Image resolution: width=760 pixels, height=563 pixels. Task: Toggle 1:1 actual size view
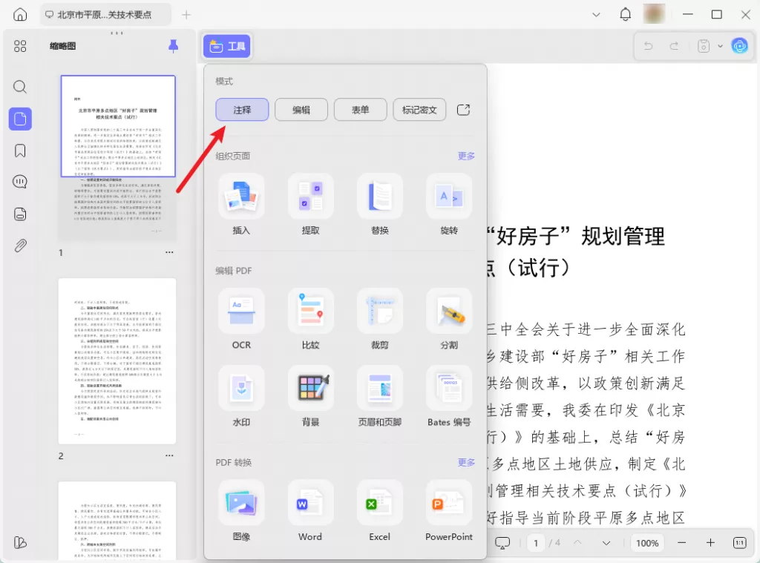pyautogui.click(x=740, y=542)
